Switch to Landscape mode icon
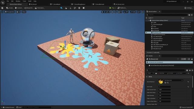 (66, 8)
